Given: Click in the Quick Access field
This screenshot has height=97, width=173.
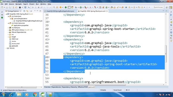Looking at the screenshot, I should 158,7.
